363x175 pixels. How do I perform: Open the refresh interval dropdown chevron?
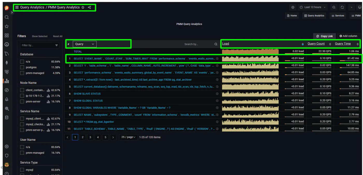click(352, 7)
